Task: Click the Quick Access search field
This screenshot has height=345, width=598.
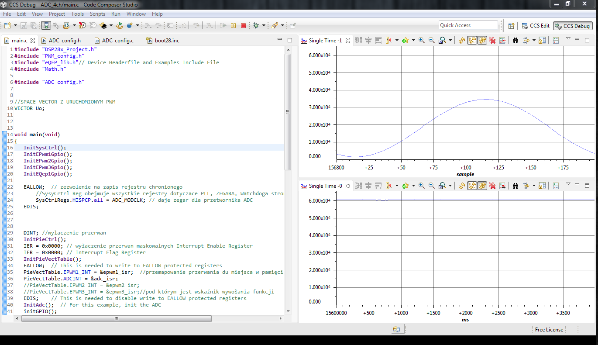Action: pyautogui.click(x=468, y=25)
